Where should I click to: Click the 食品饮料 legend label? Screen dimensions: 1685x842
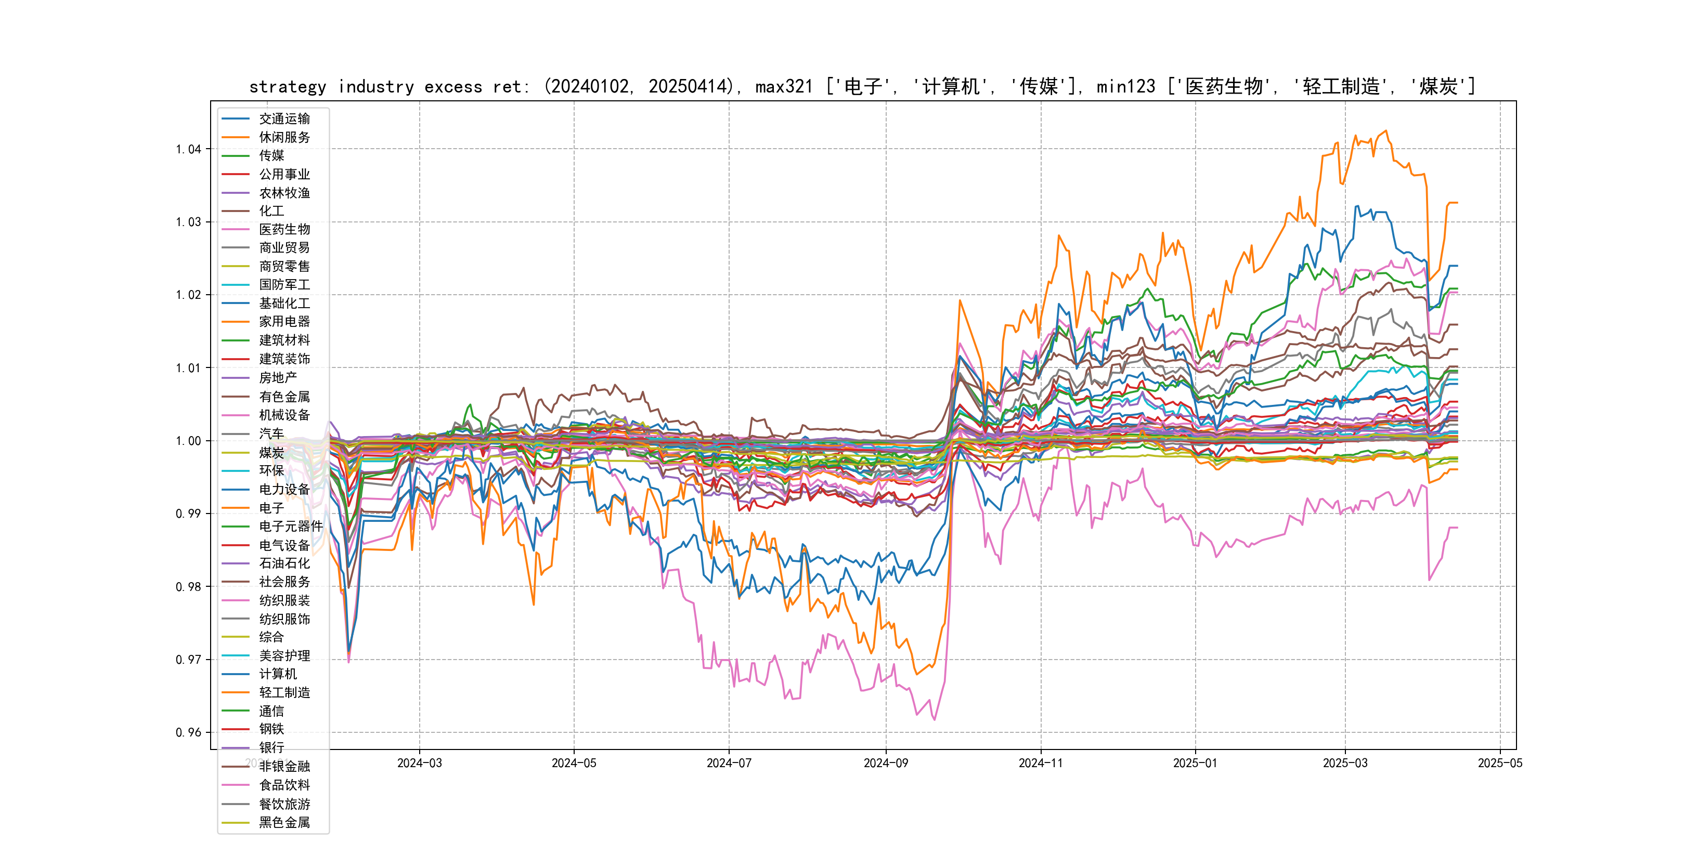(x=284, y=785)
